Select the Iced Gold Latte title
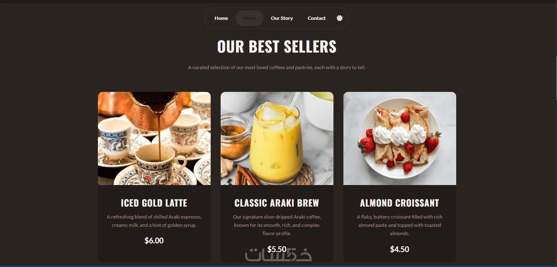Viewport: 557px width, 267px height. [154, 203]
